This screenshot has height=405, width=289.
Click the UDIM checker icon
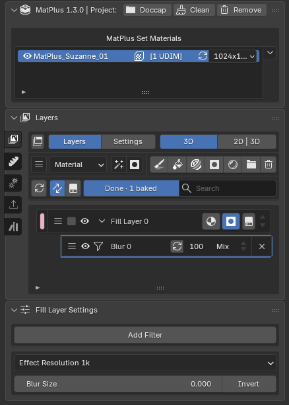click(x=139, y=56)
